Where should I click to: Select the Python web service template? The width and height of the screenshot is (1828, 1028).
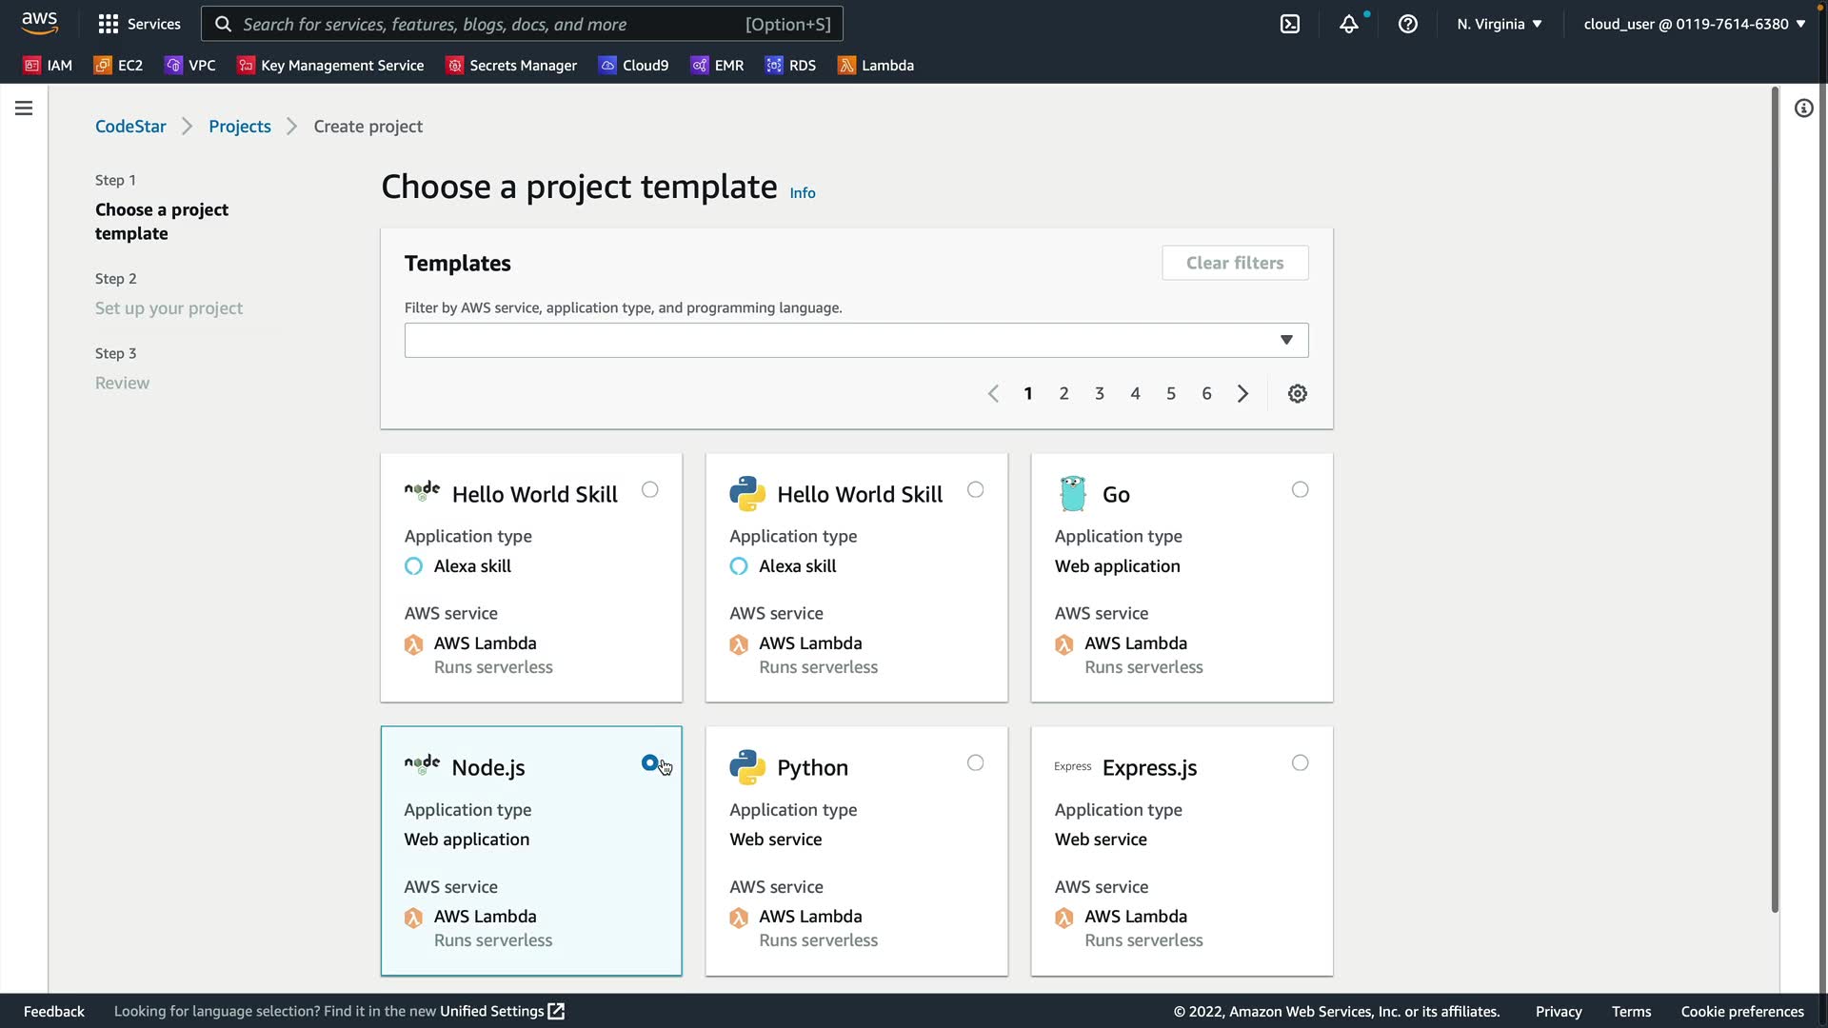pos(975,762)
